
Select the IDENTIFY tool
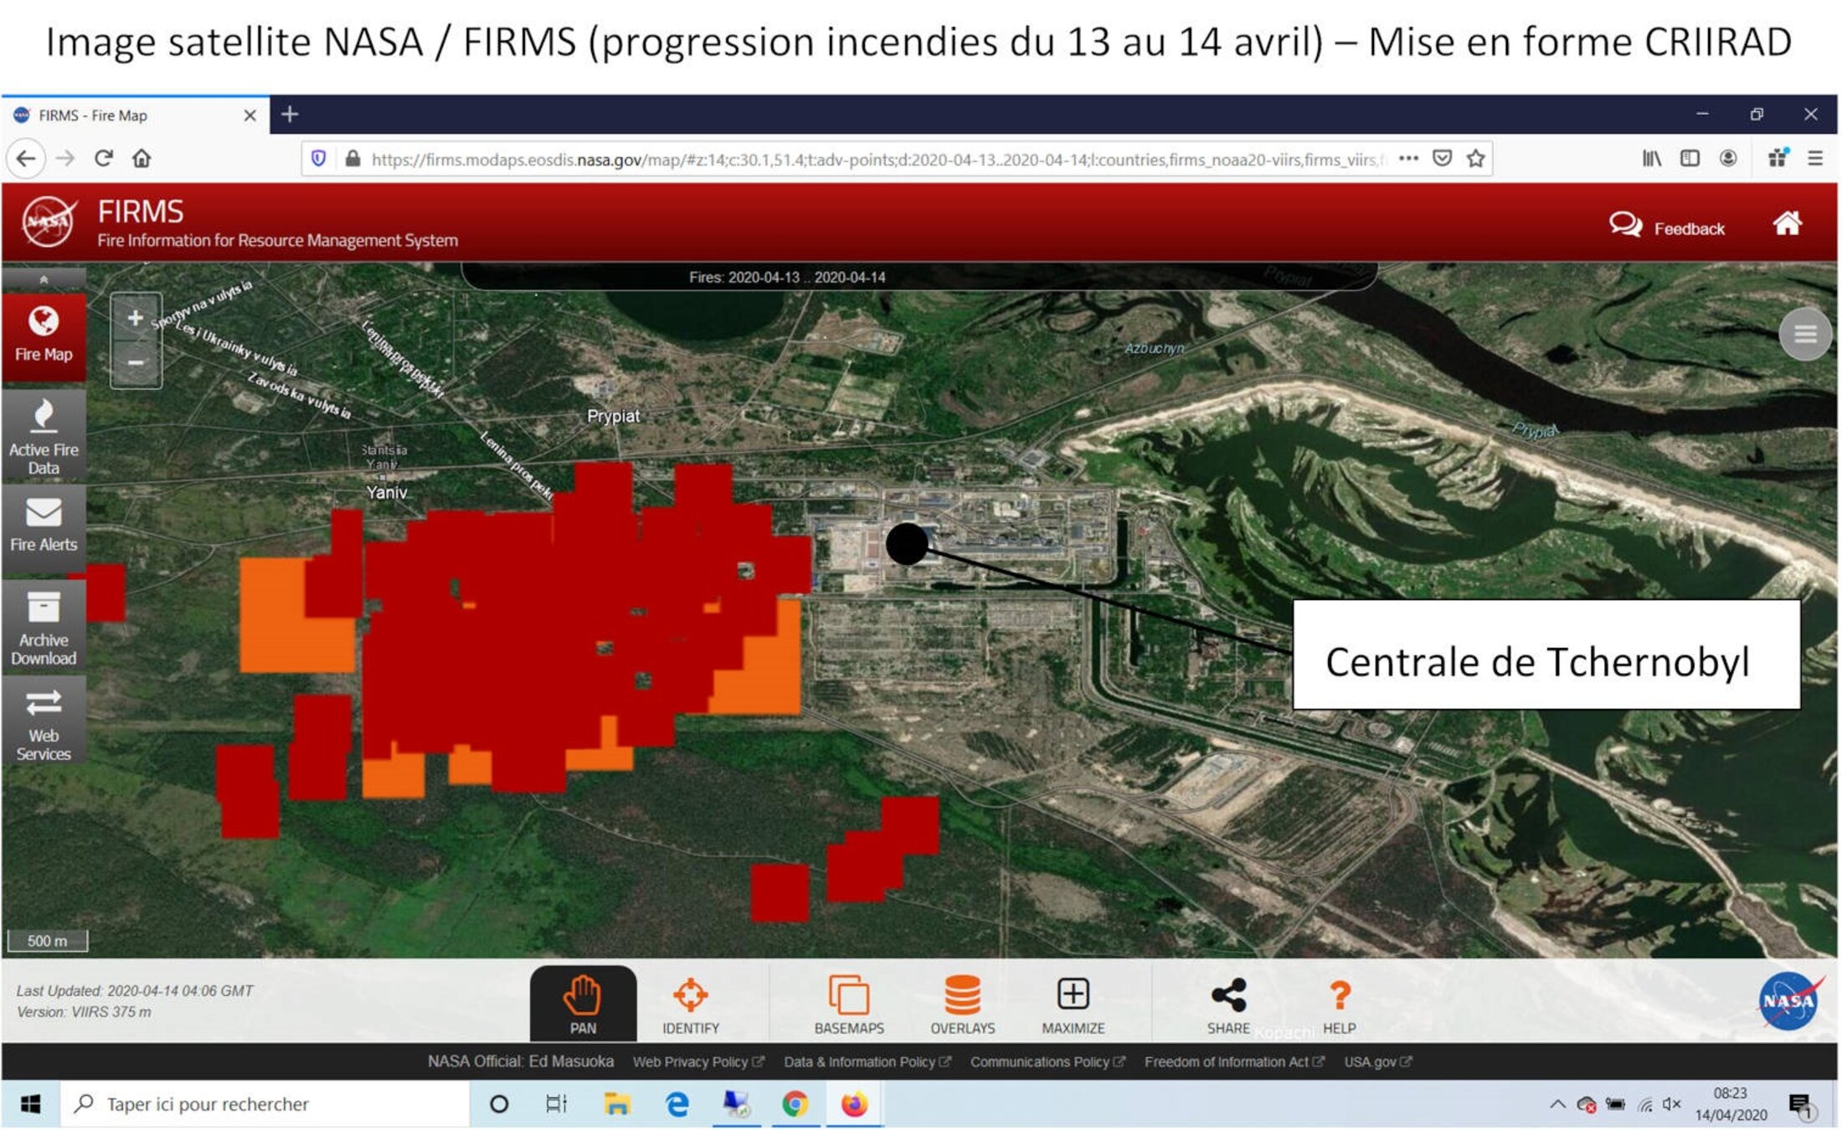coord(690,1004)
